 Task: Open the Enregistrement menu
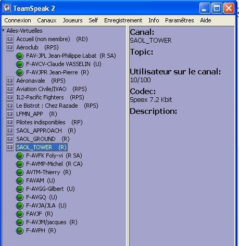tap(123, 20)
